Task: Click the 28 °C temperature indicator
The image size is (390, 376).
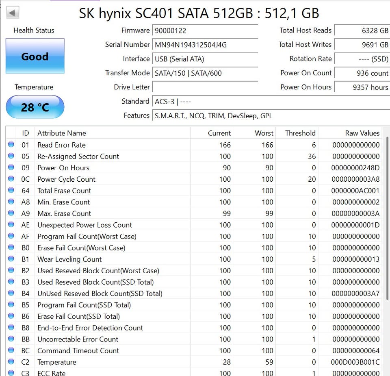Action: tap(35, 107)
